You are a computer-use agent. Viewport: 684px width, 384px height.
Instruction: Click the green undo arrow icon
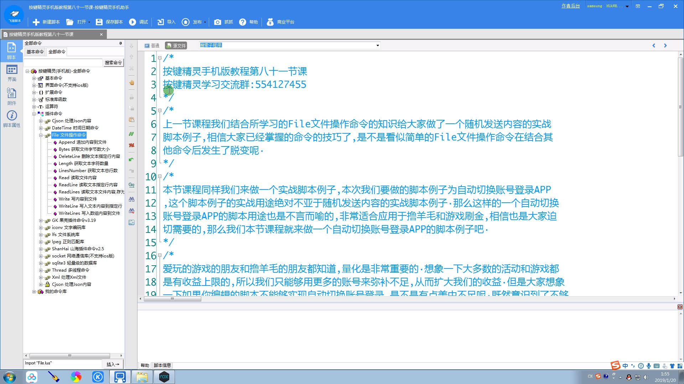tap(131, 160)
